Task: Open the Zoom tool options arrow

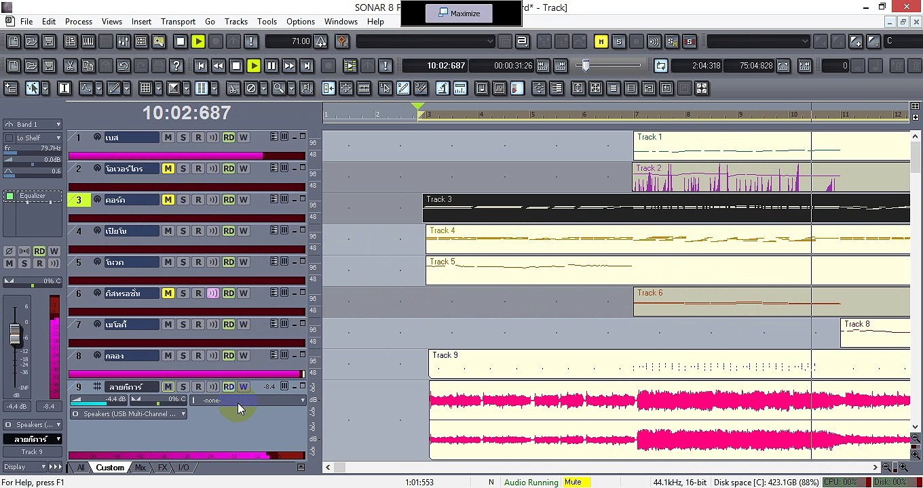Action: tap(291, 88)
